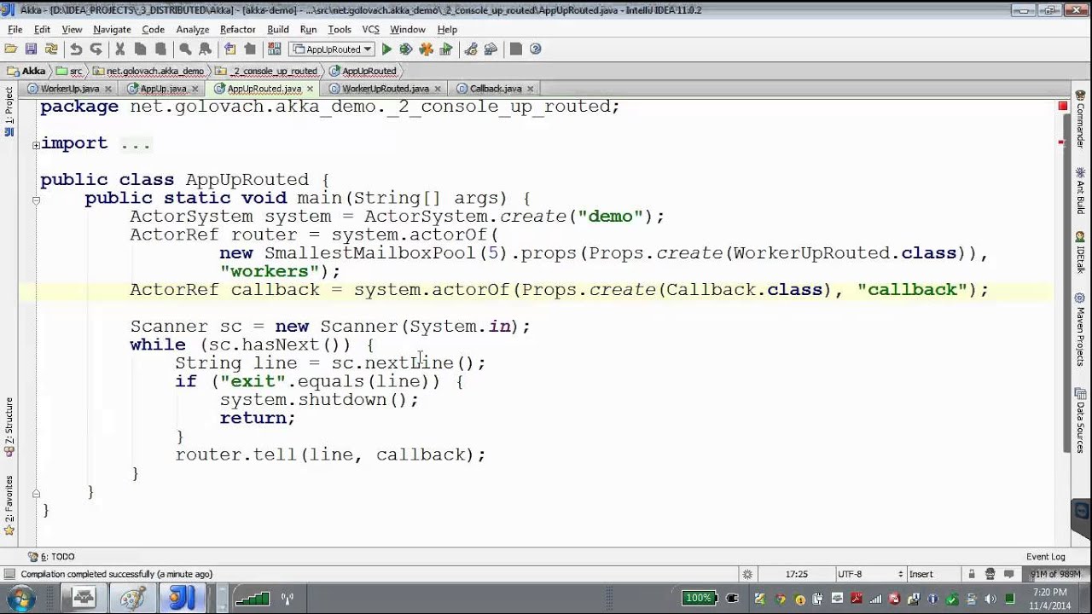Open Settings wrench toolbar icon
The image size is (1092, 614).
pyautogui.click(x=470, y=49)
